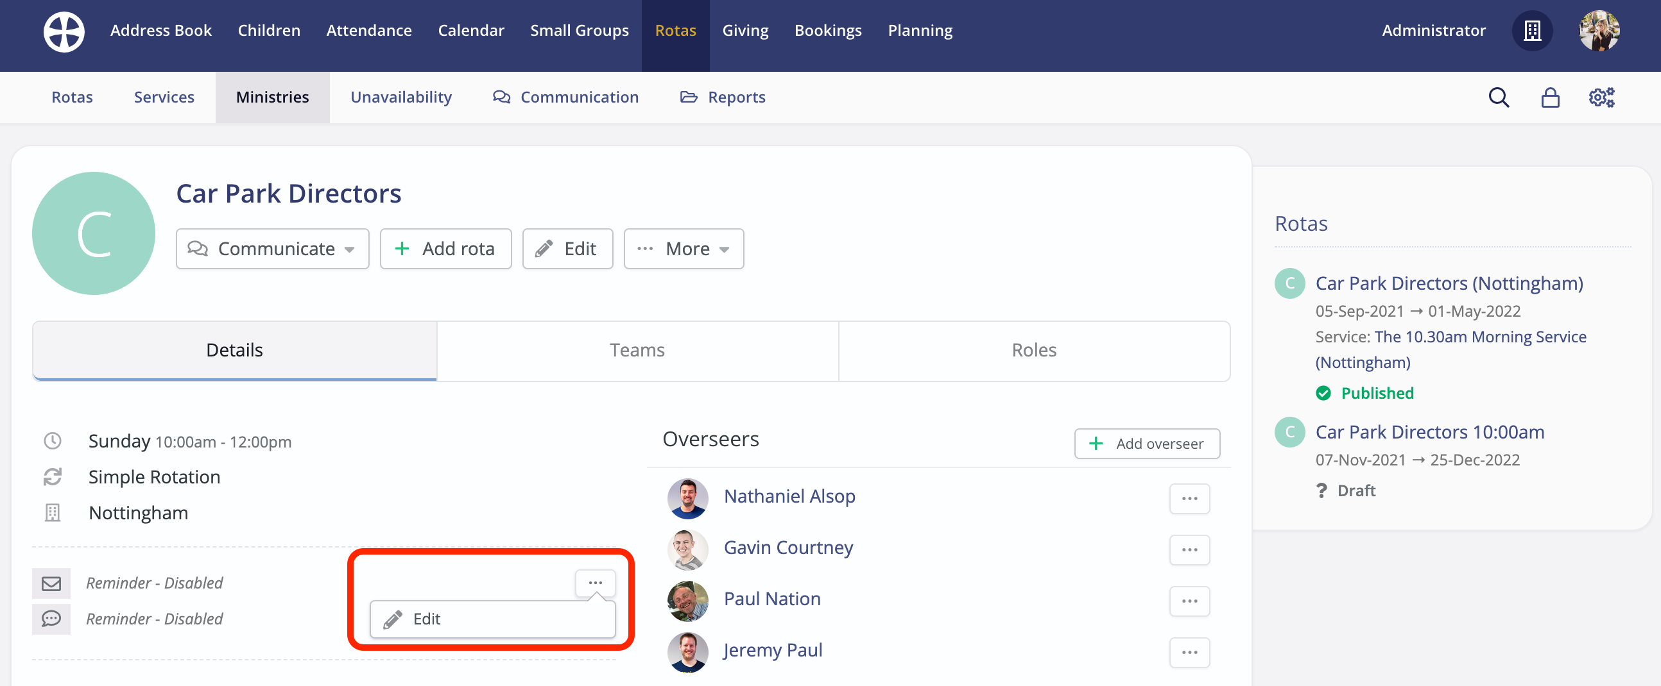Viewport: 1661px width, 686px height.
Task: Click the SMS reminder speech bubble icon
Action: point(51,619)
